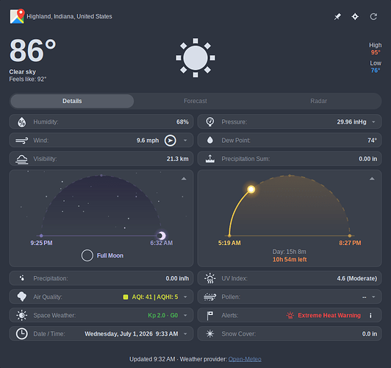This screenshot has height=368, width=391.
Task: Click the wind direction compass arrow
Action: click(x=171, y=141)
